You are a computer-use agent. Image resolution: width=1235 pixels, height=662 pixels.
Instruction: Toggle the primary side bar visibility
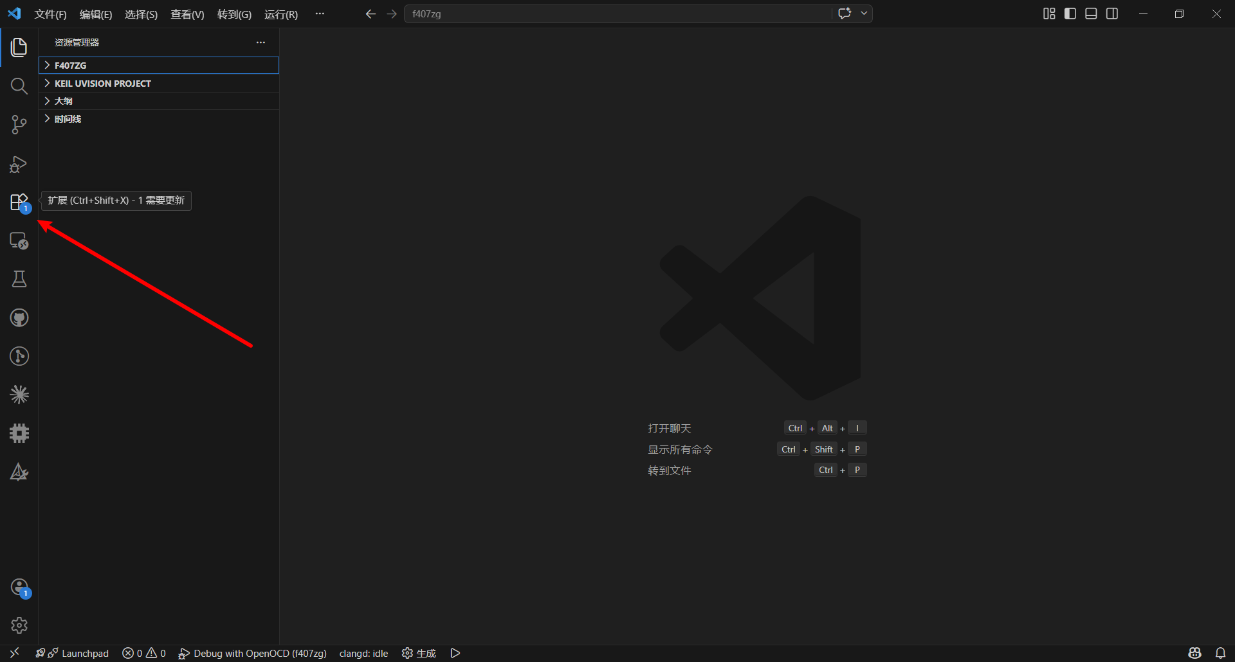click(1070, 13)
